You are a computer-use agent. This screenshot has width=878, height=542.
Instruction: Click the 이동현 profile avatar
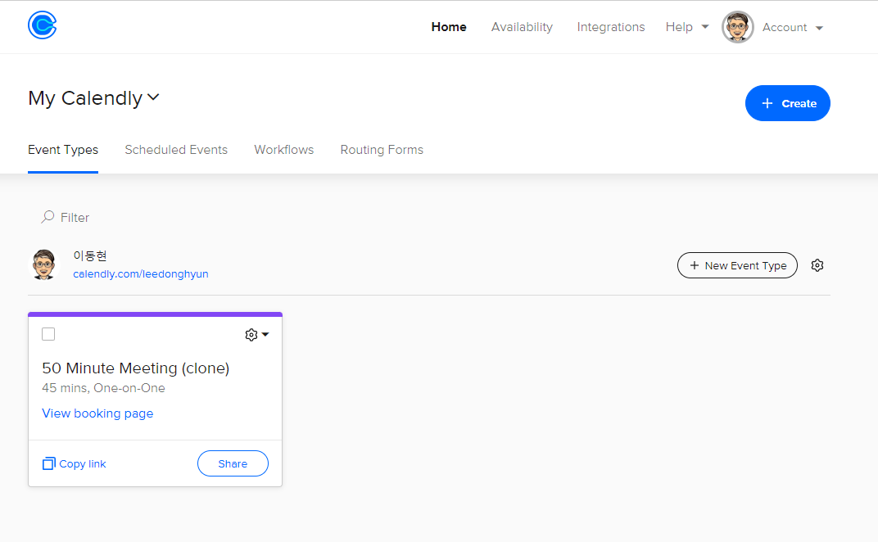[x=43, y=264]
